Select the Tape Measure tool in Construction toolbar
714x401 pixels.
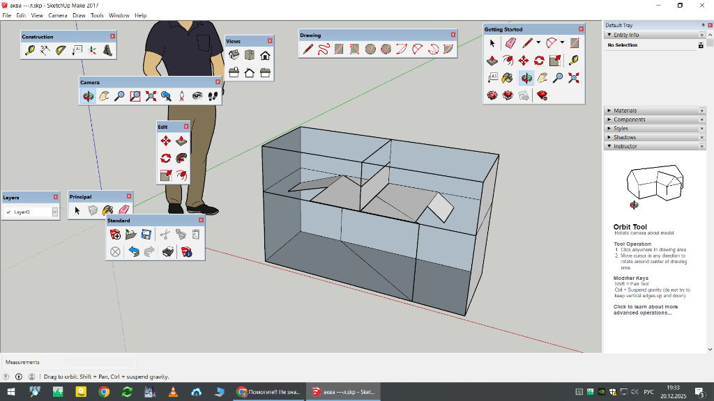(x=30, y=50)
